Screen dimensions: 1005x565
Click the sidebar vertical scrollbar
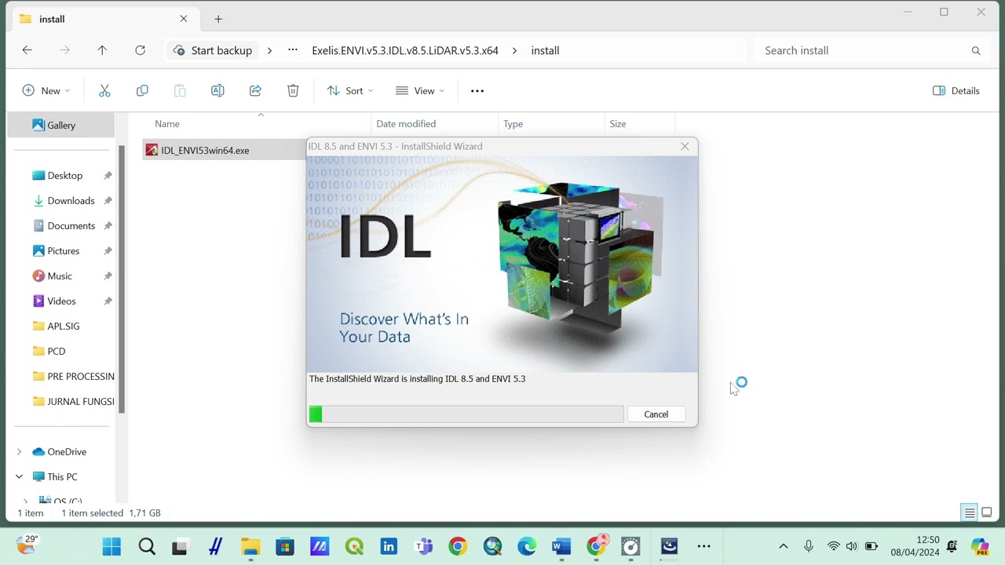122,279
